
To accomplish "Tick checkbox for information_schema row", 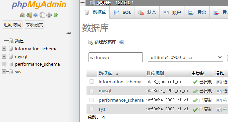I will pyautogui.click(x=92, y=82).
